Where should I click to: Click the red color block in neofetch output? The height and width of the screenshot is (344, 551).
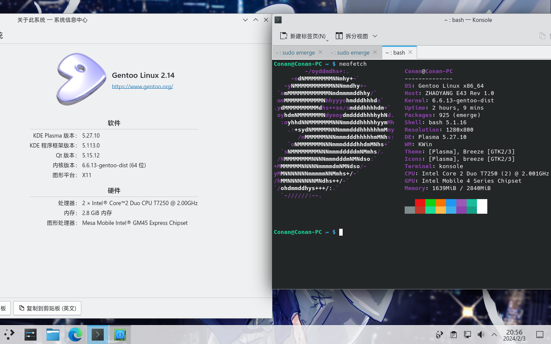click(420, 203)
